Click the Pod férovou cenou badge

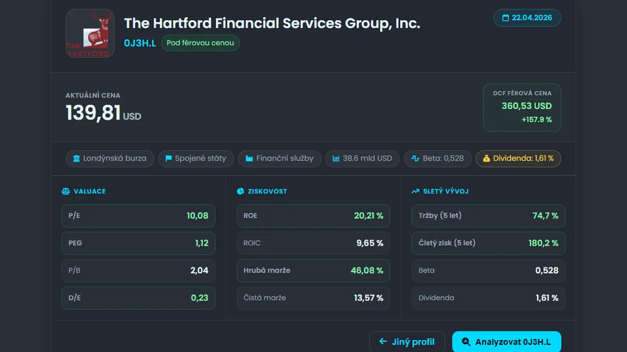point(200,43)
